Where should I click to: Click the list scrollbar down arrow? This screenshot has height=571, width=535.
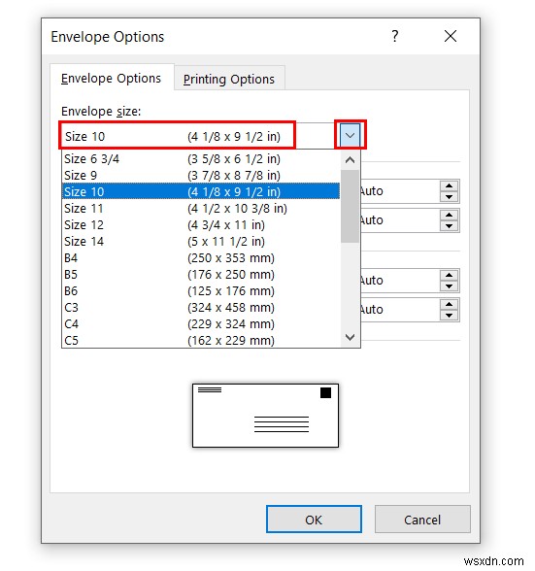[x=350, y=338]
